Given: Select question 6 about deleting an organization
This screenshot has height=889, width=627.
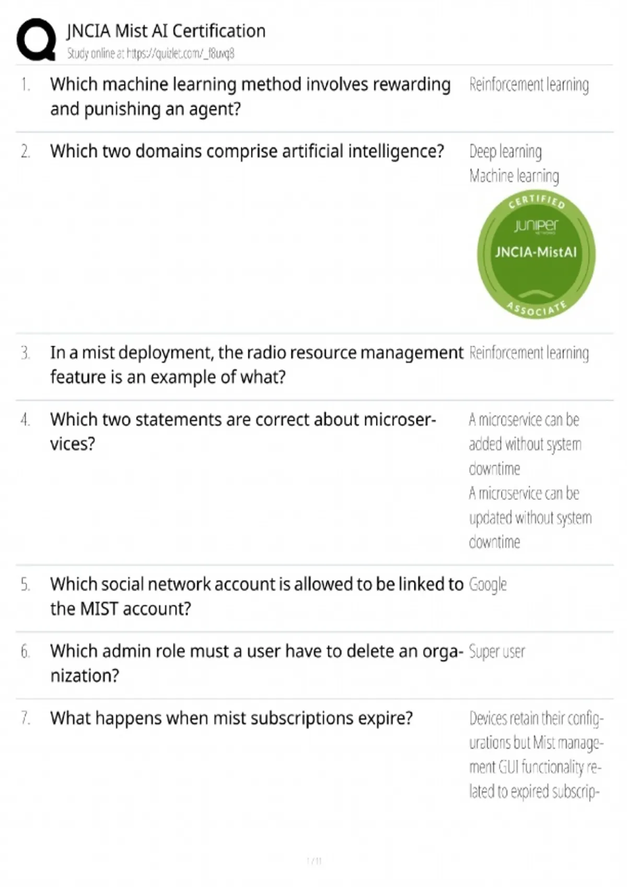Looking at the screenshot, I should tap(257, 663).
